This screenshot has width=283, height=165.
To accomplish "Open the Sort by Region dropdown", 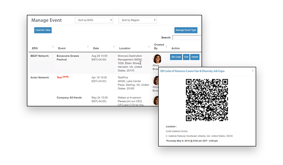I will coord(138,20).
